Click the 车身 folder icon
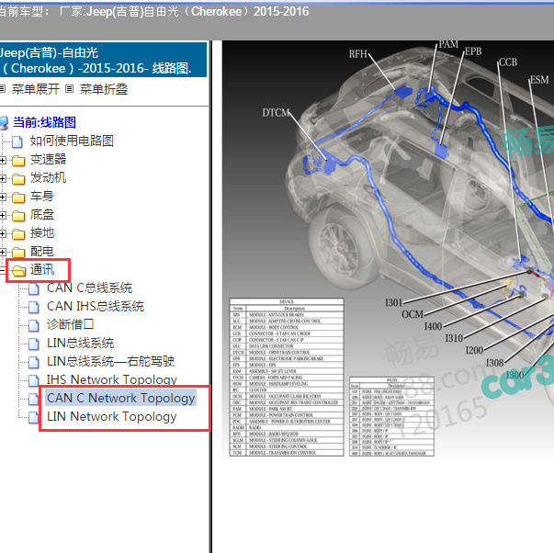 tap(18, 197)
